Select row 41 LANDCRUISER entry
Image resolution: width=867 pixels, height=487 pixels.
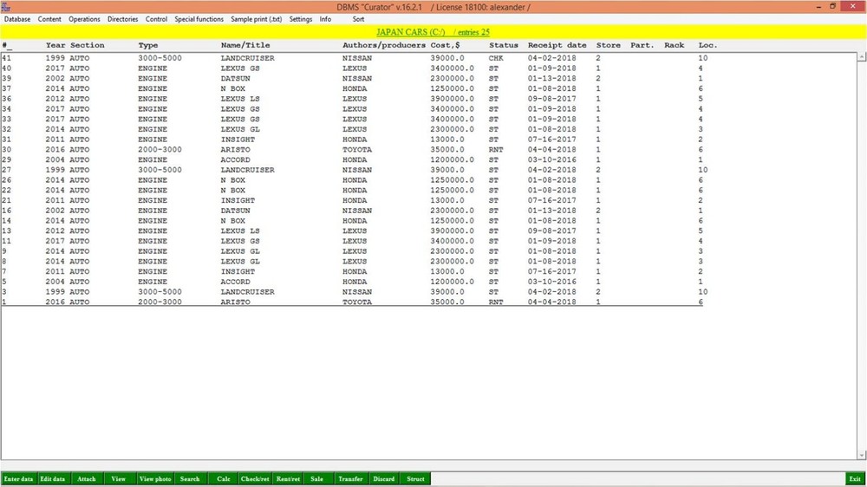354,58
